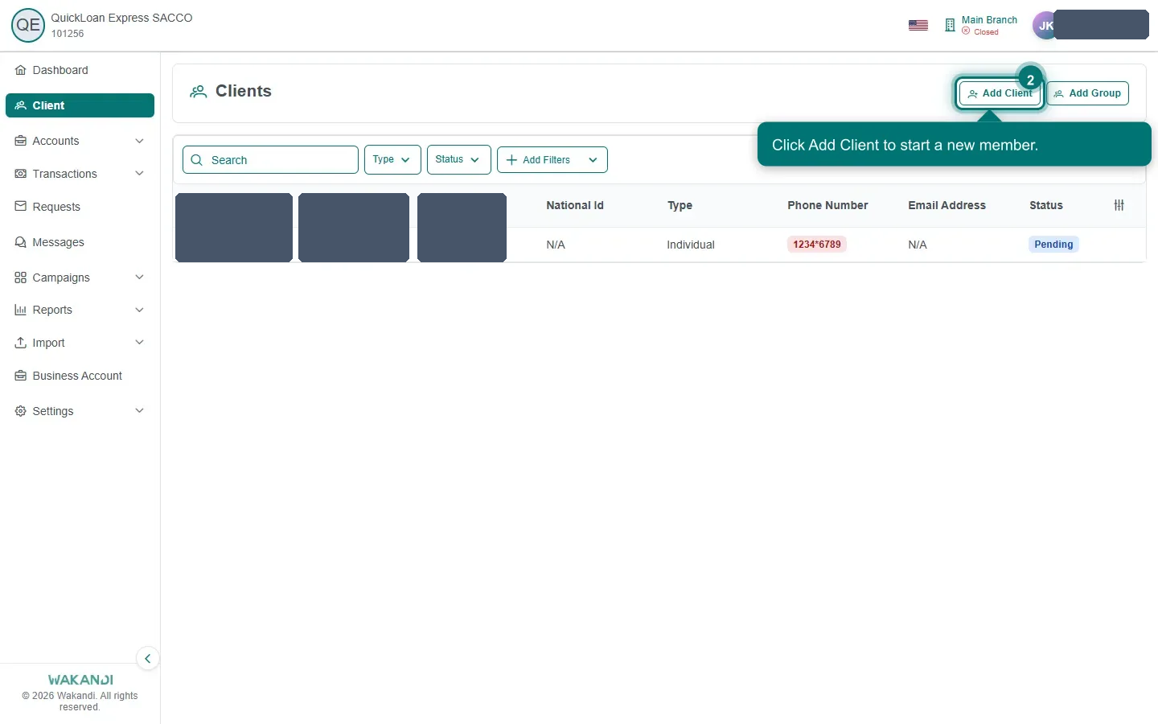Open the Accounts menu item

pos(80,141)
